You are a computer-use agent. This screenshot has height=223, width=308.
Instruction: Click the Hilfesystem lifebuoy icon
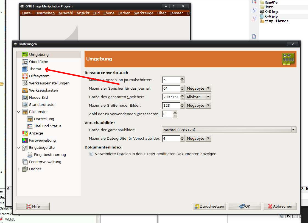(x=25, y=76)
